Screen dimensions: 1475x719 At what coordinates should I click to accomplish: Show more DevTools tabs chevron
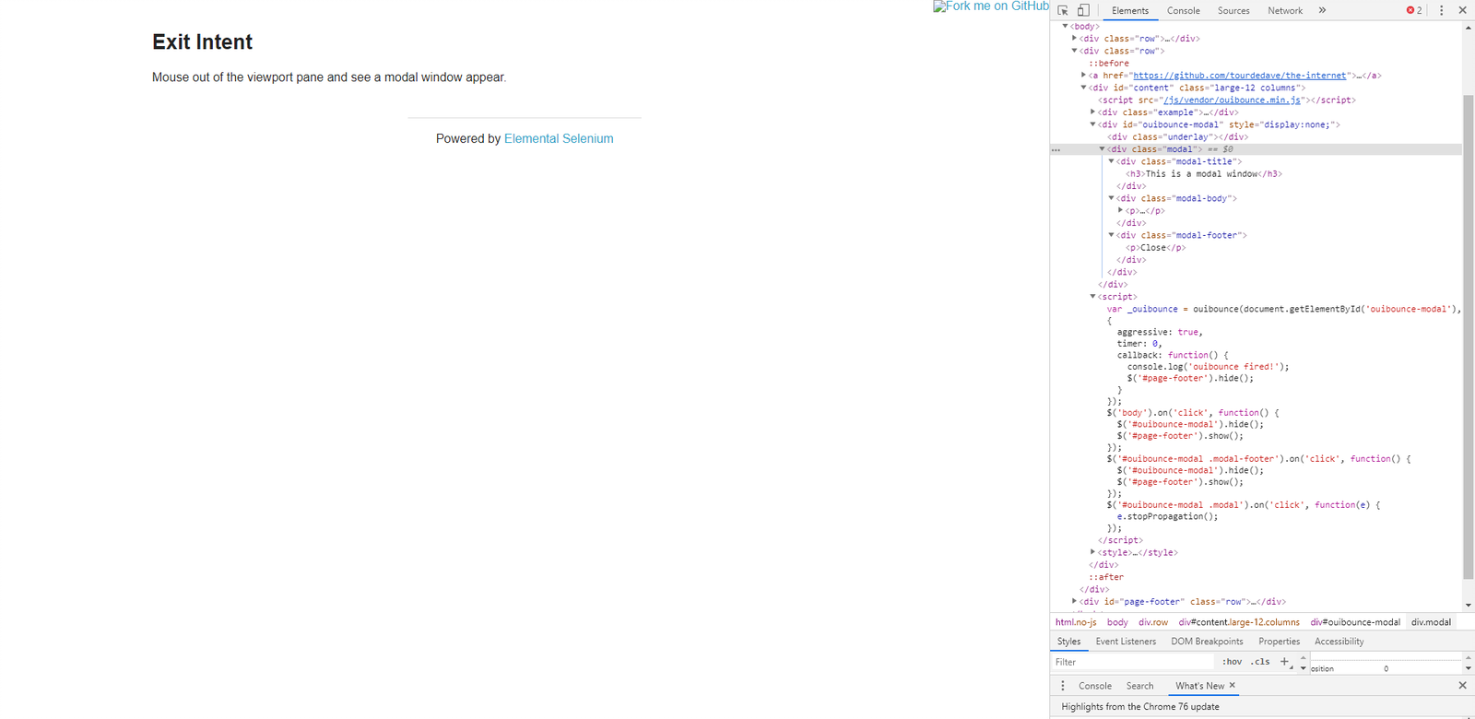click(x=1322, y=10)
